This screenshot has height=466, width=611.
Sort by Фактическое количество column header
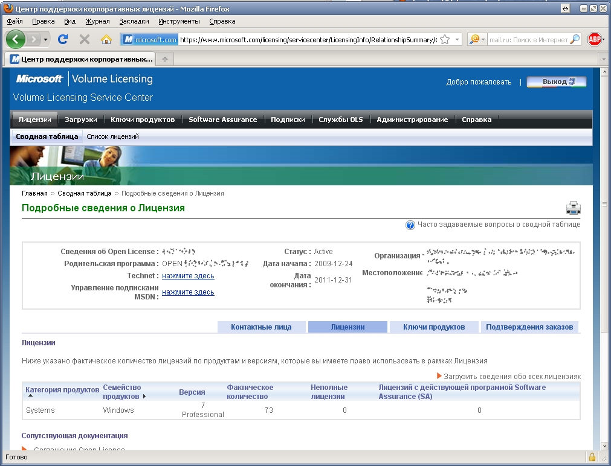coord(250,392)
